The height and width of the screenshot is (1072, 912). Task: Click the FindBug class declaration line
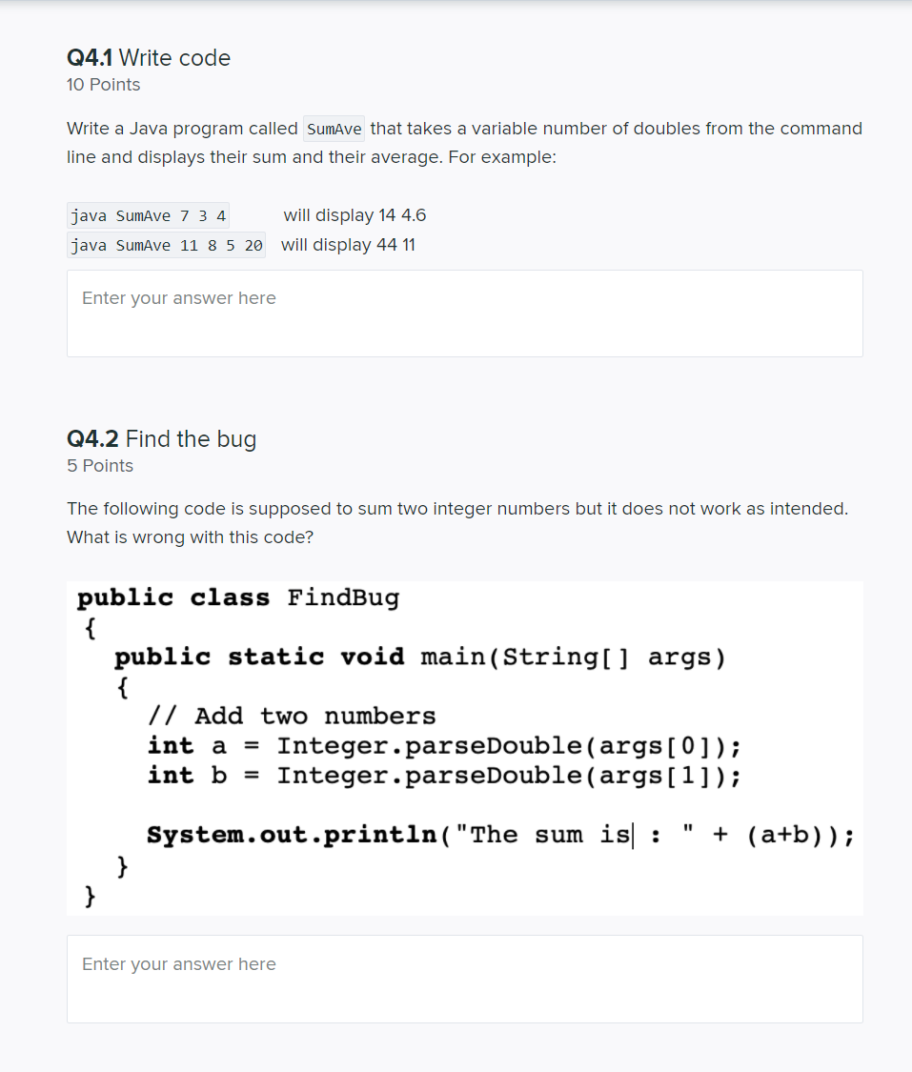point(236,597)
